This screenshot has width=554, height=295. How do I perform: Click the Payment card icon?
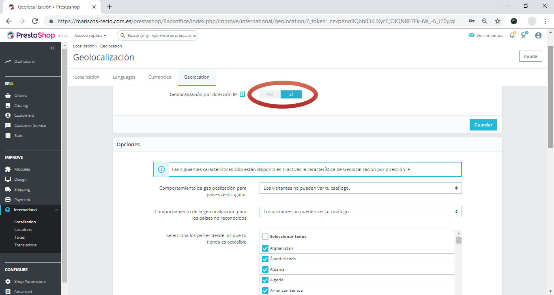pyautogui.click(x=8, y=200)
